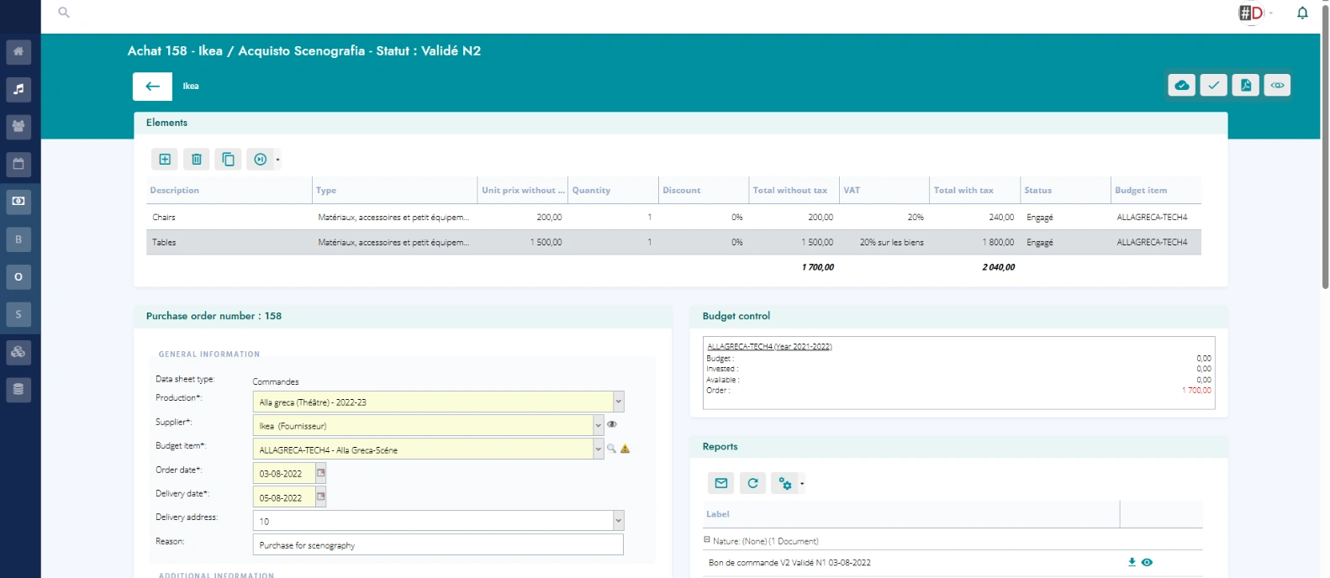
Task: Download the Bon de commande document
Action: pos(1132,562)
